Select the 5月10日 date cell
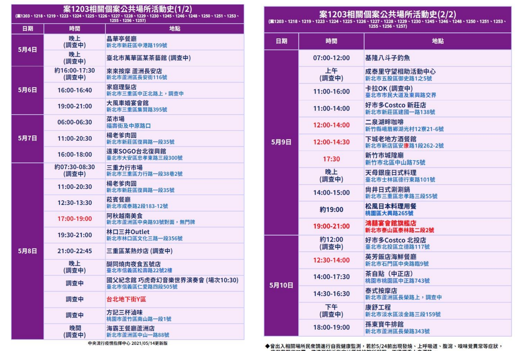Viewport: 519px width, 351px height. (281, 285)
